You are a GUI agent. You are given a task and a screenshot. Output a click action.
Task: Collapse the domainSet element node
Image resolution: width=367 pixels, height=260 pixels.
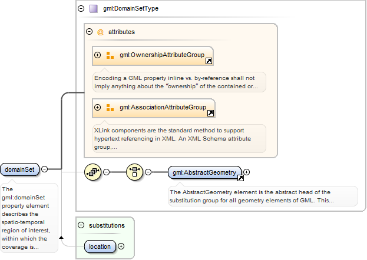pos(45,169)
